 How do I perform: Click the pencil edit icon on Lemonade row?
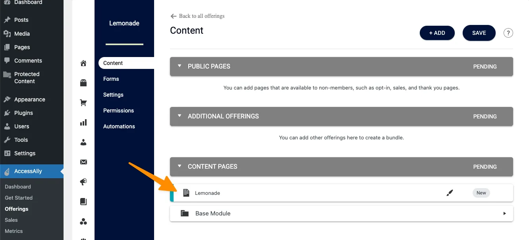pos(450,193)
